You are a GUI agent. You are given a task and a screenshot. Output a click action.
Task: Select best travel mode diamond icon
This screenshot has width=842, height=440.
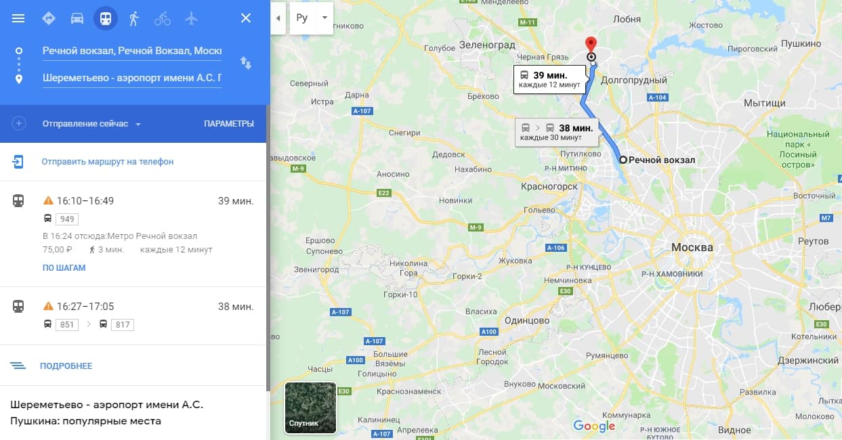coord(48,18)
